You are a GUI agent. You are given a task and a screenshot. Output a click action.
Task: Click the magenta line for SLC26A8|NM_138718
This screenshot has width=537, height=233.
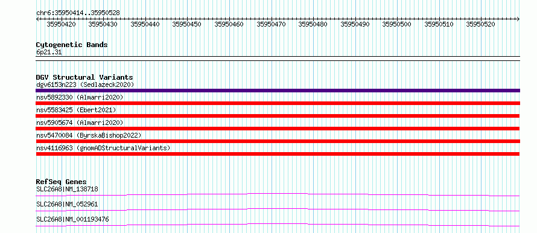point(278,194)
